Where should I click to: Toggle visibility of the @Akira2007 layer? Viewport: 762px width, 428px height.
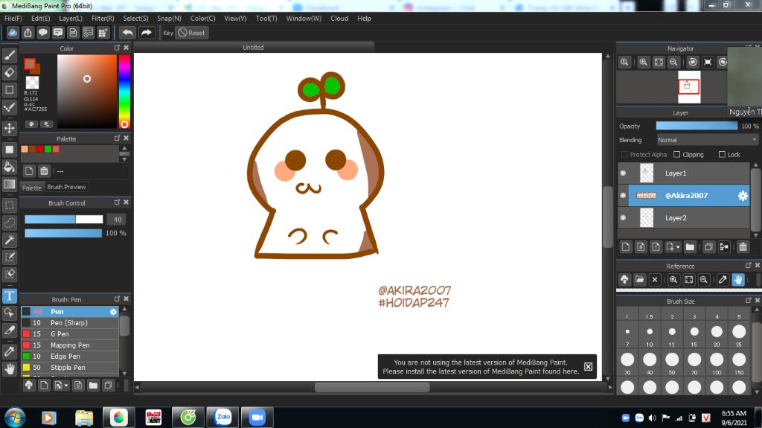pos(624,196)
